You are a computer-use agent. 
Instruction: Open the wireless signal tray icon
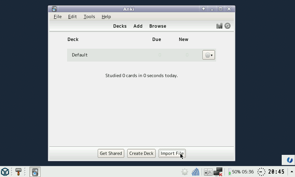(195, 172)
